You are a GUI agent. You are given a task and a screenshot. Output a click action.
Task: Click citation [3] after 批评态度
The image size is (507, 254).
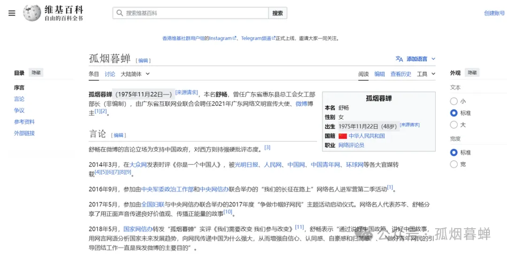click(x=268, y=147)
